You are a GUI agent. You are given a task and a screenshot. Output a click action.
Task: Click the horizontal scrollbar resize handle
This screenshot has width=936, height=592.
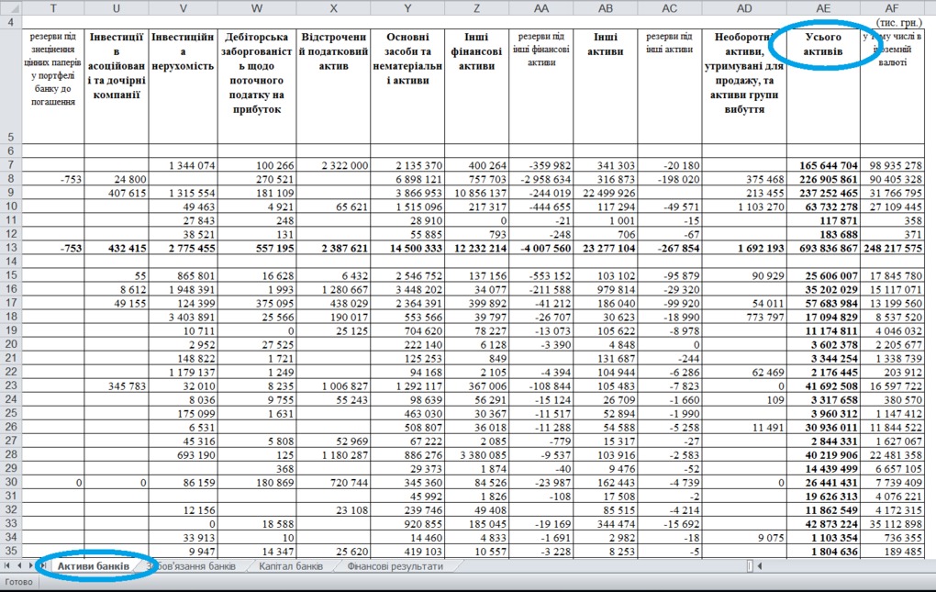750,566
